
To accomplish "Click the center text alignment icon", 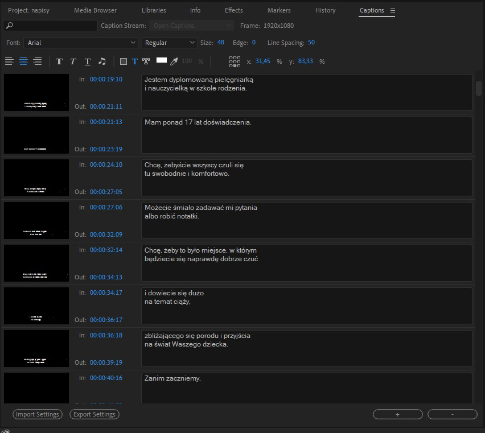I will click(23, 61).
